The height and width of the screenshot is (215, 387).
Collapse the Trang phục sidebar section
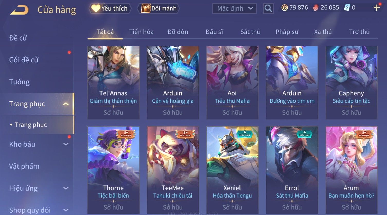tap(66, 104)
